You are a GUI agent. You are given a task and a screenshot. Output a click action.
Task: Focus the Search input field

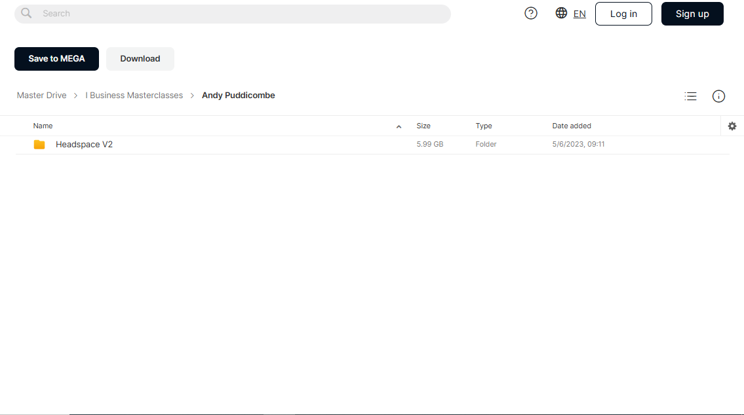[233, 14]
